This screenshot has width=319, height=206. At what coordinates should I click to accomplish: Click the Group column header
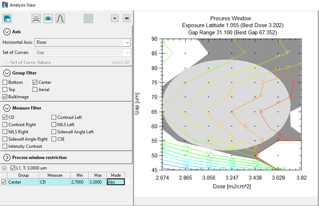(x=23, y=175)
